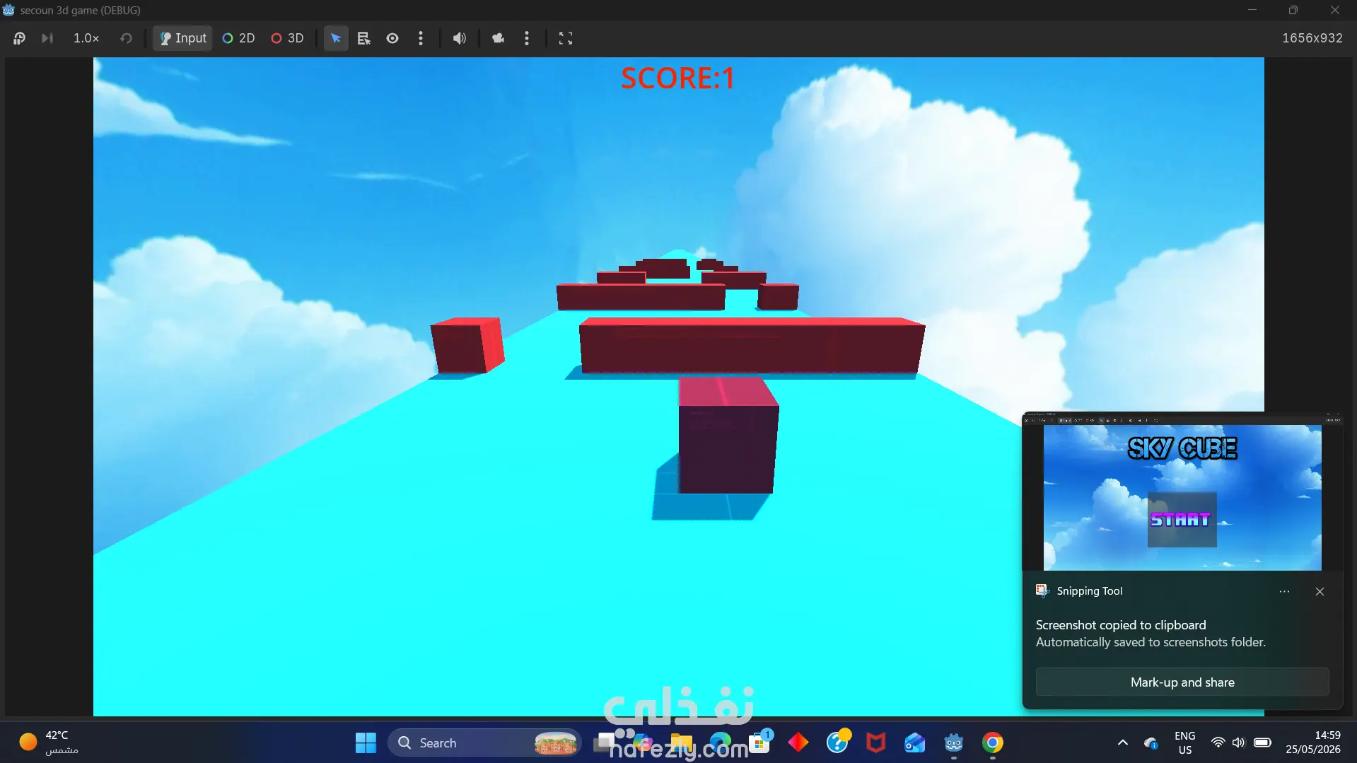Click Mark-up and share button
Screen dimensions: 1357x763
coord(1182,682)
